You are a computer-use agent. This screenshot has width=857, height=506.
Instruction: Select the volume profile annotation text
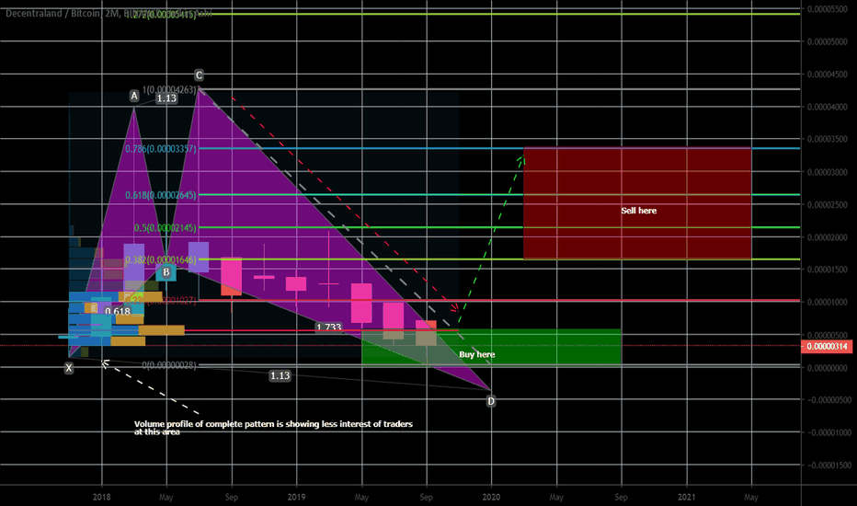(273, 428)
